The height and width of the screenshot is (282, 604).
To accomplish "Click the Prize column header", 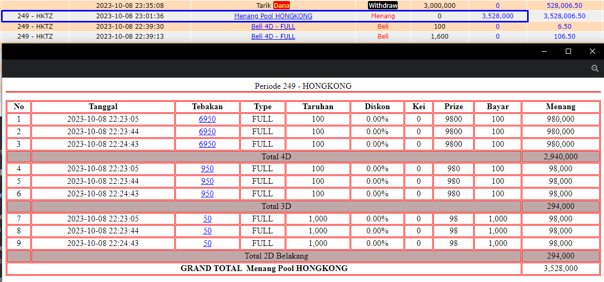I will pyautogui.click(x=453, y=107).
